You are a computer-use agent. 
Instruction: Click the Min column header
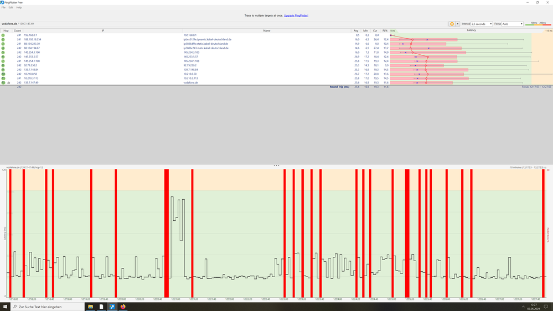click(x=365, y=30)
